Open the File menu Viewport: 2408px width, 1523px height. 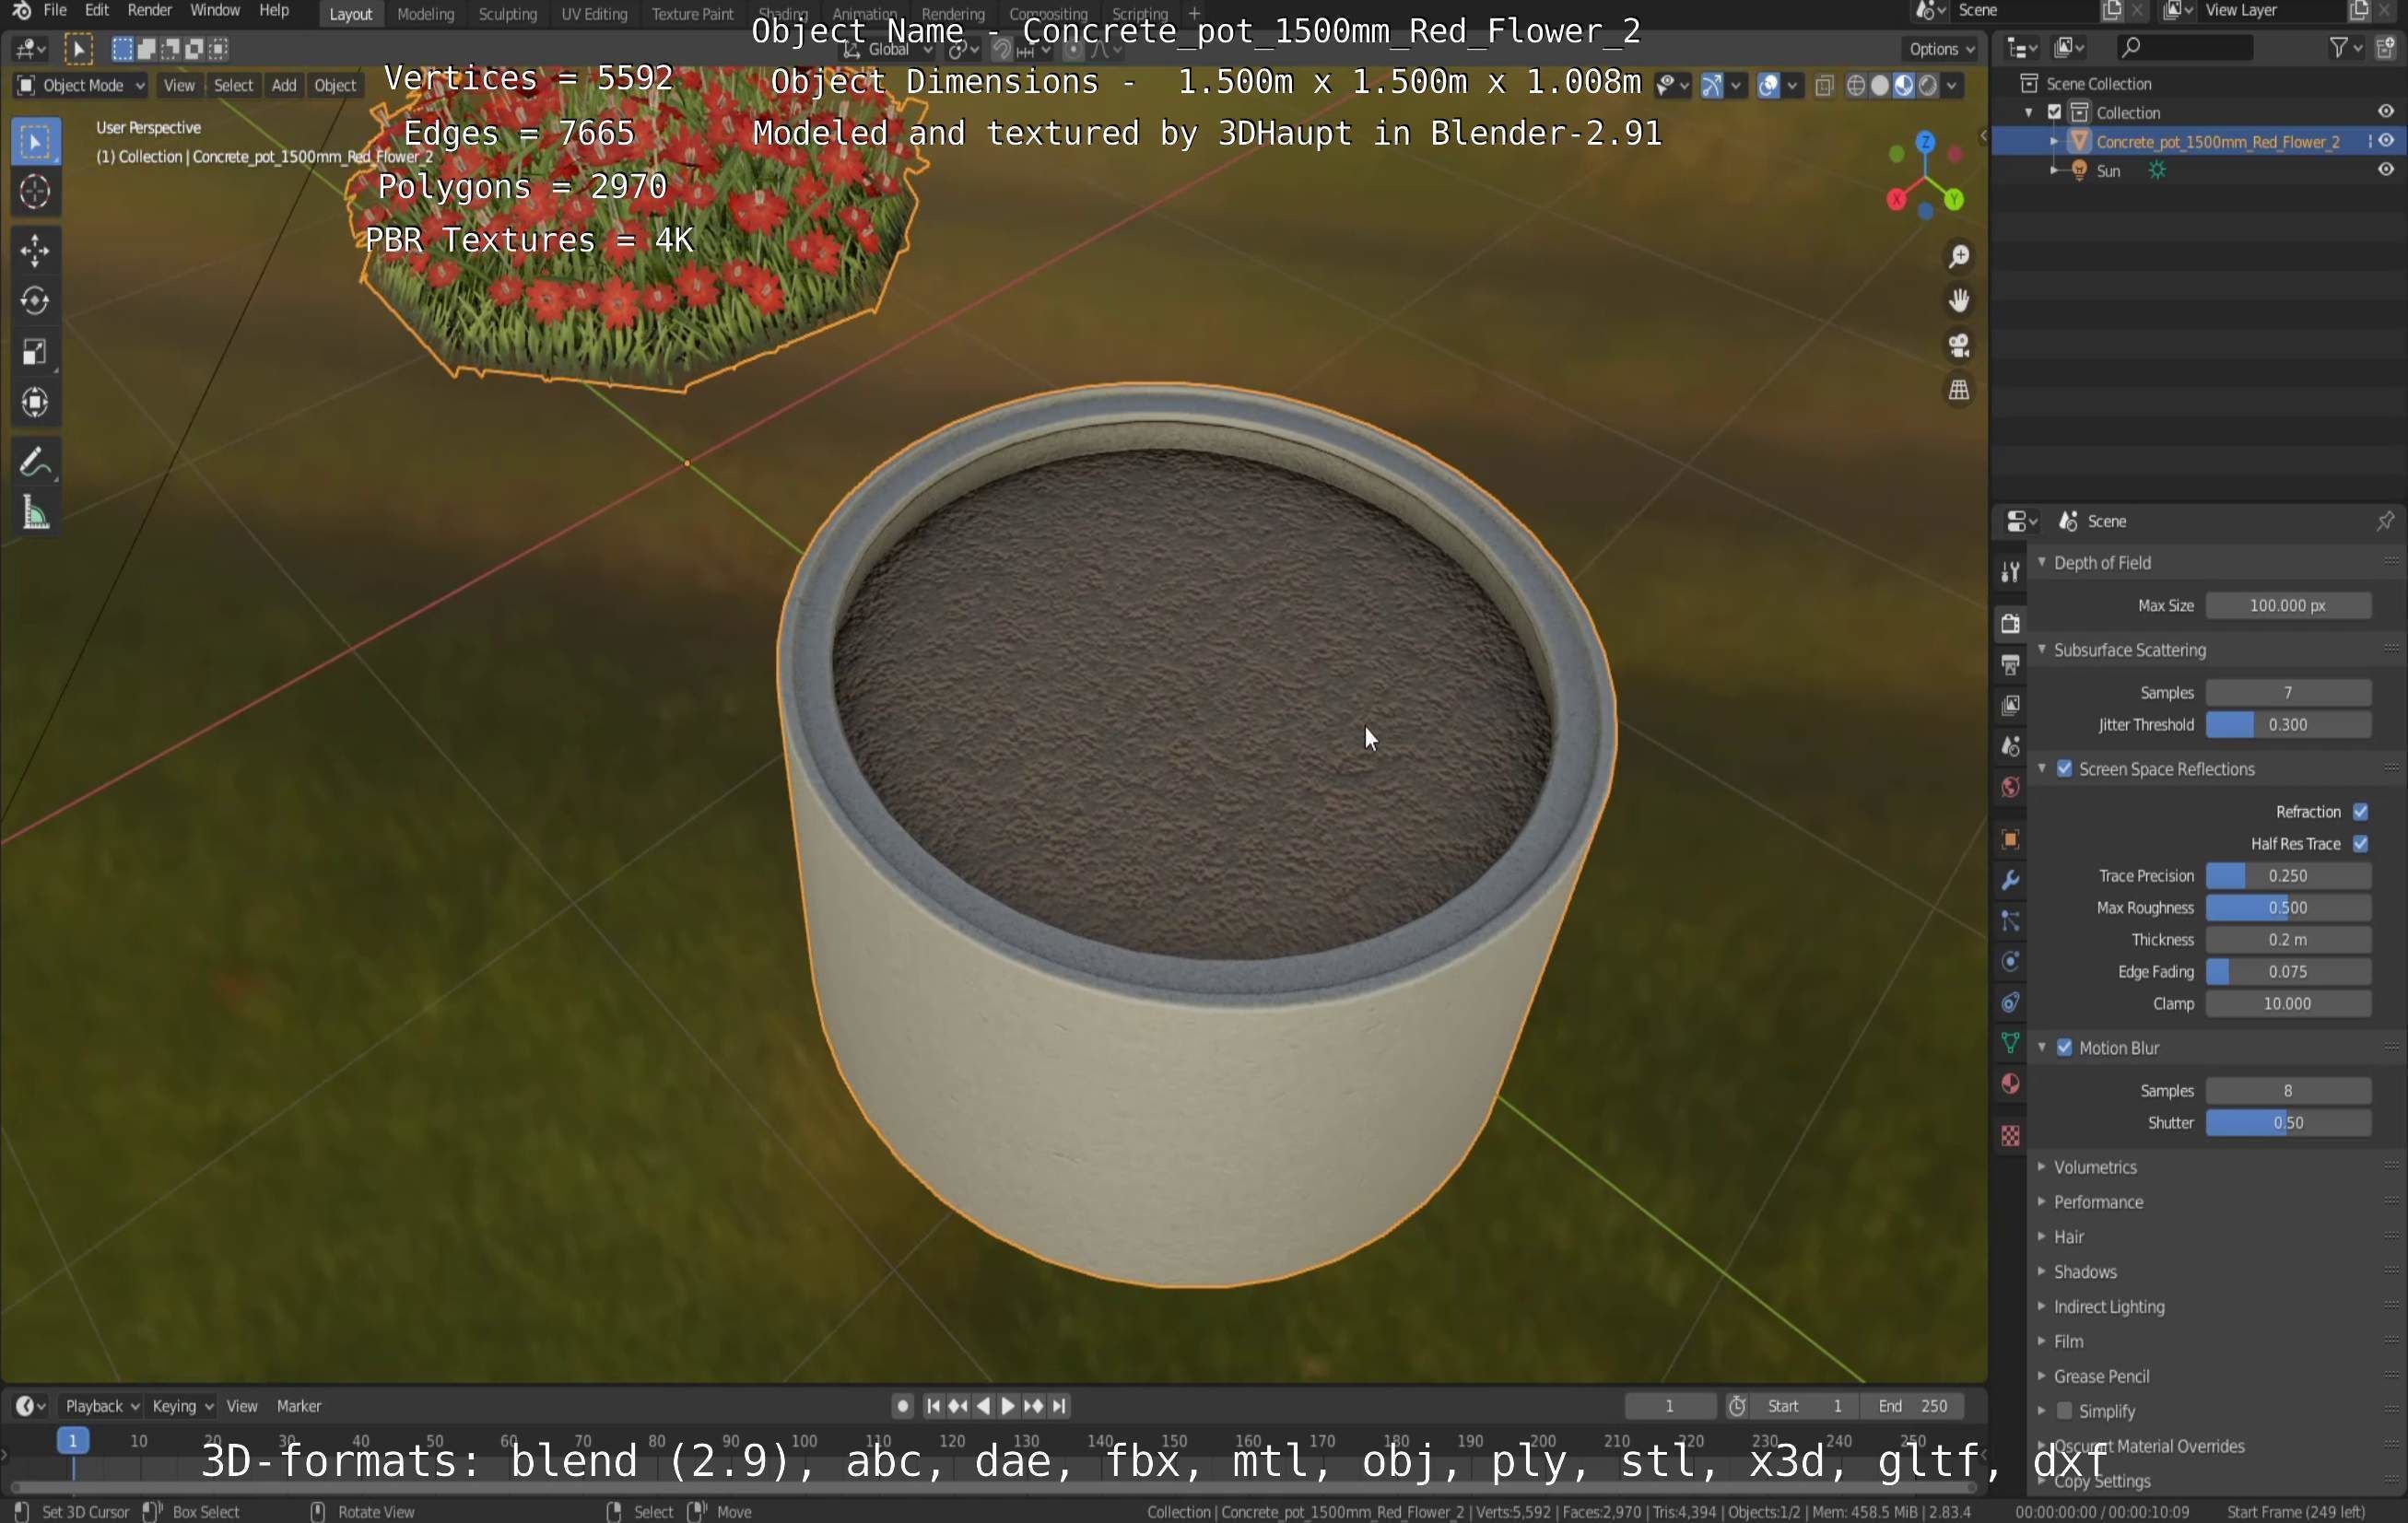tap(55, 11)
